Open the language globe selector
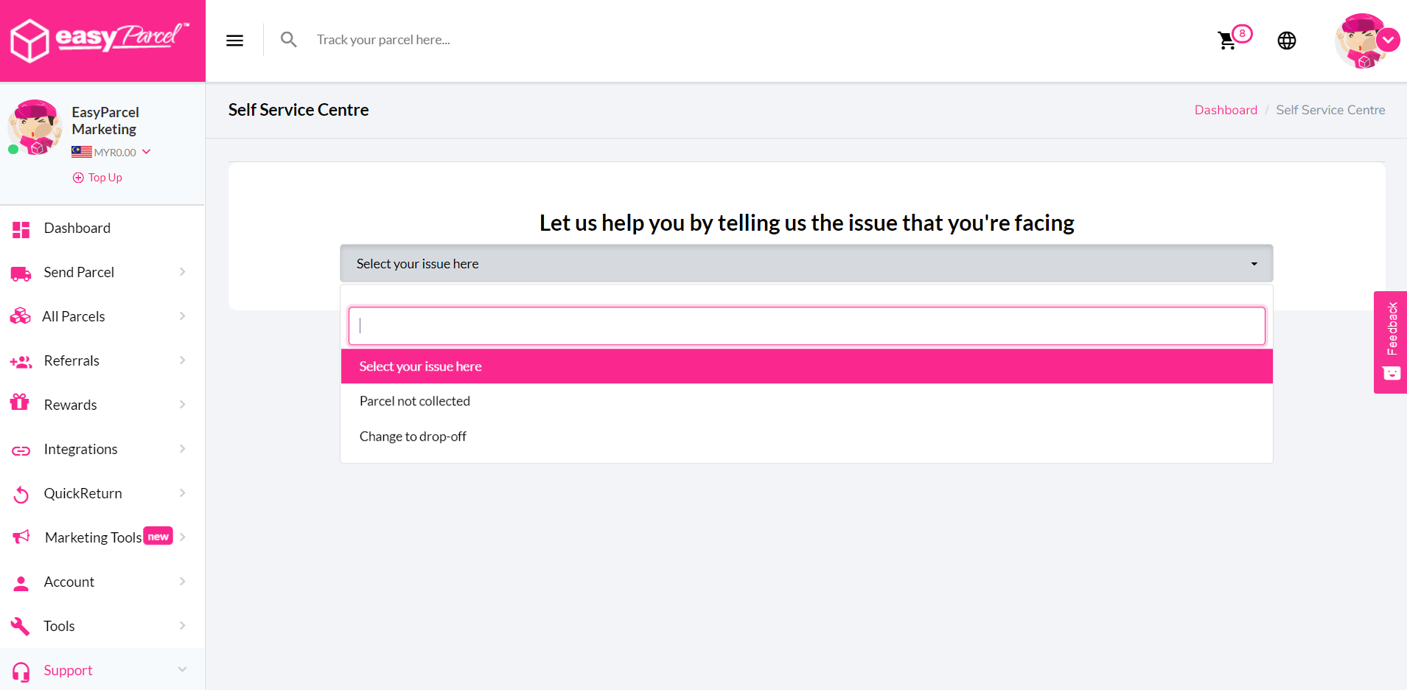Viewport: 1407px width, 690px height. (1286, 41)
